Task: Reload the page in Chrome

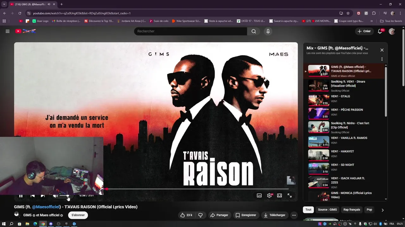Action: click(x=20, y=13)
